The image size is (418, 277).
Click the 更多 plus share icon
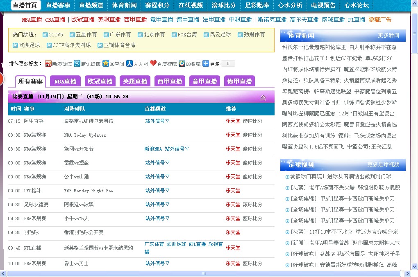tap(206, 63)
